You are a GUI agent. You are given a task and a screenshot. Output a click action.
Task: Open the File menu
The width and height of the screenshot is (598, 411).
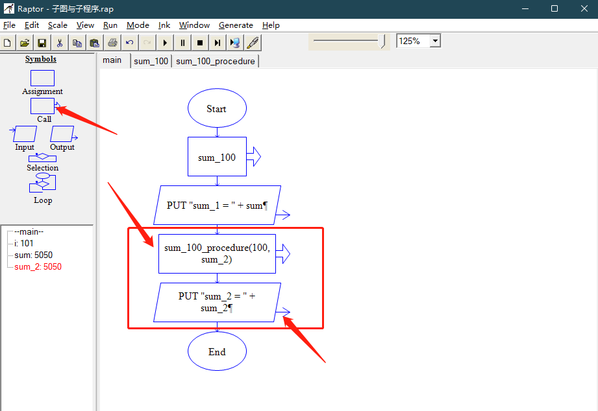tap(9, 25)
